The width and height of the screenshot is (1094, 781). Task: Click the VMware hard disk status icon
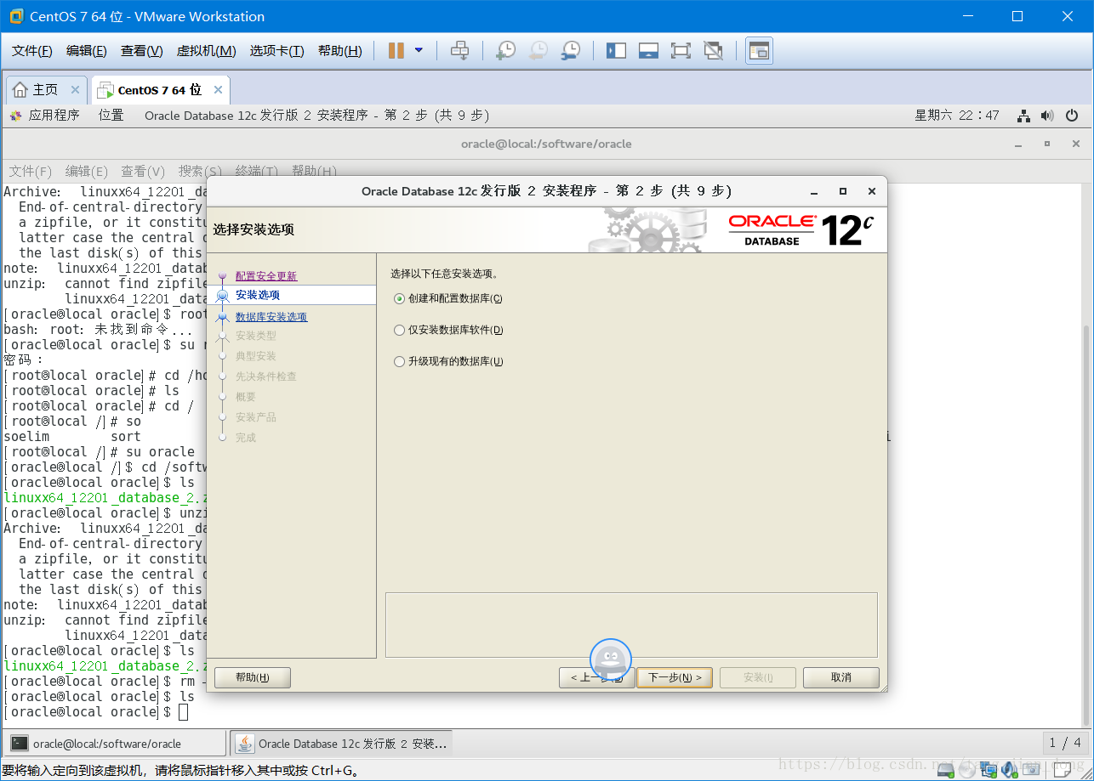945,770
